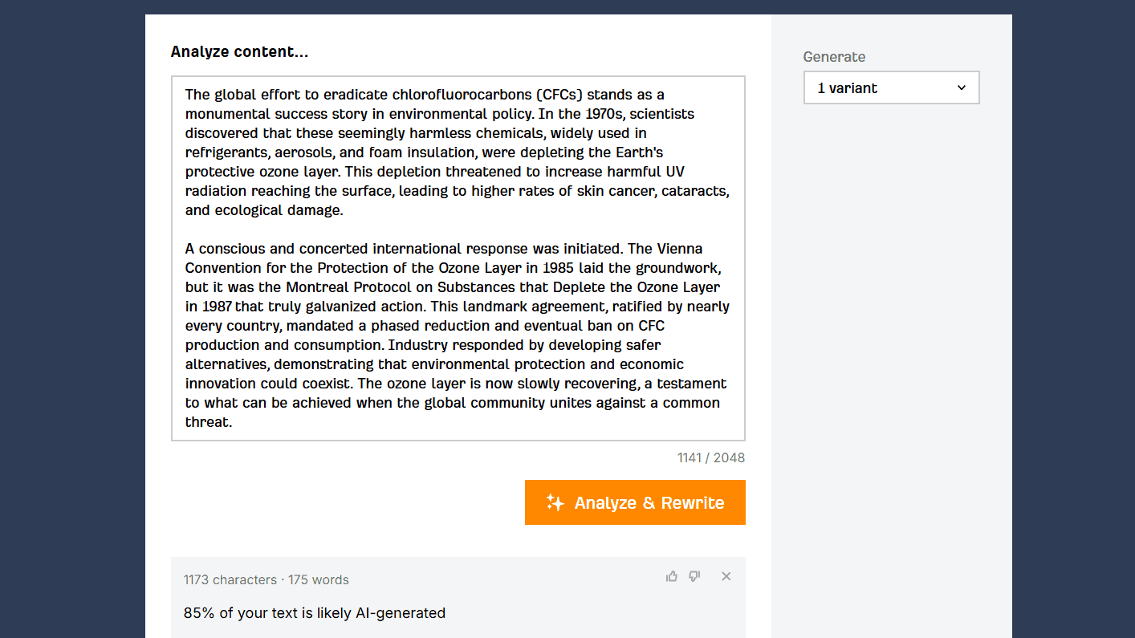Image resolution: width=1135 pixels, height=638 pixels.
Task: Click the '1173 characters · 175 words' summary
Action: tap(266, 579)
